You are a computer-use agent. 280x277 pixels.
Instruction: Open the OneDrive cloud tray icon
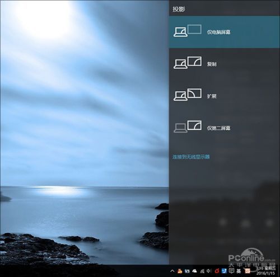(194, 271)
